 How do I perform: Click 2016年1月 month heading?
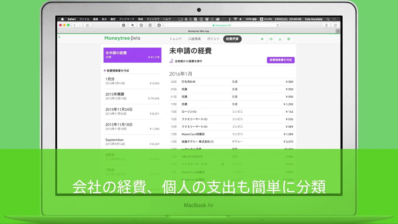[181, 74]
